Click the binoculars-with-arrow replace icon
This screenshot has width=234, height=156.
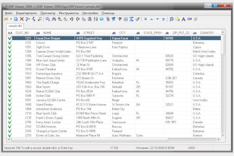point(60,19)
